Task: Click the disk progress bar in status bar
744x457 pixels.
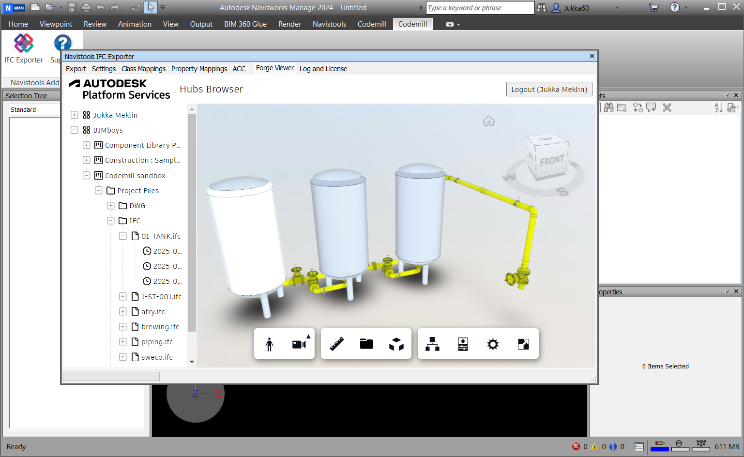Action: (x=680, y=446)
